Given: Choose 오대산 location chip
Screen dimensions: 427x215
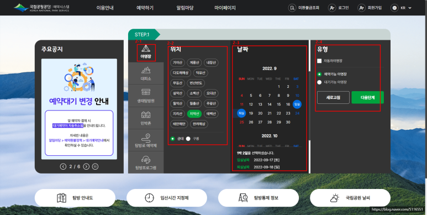Looking at the screenshot, I should pyautogui.click(x=211, y=93).
